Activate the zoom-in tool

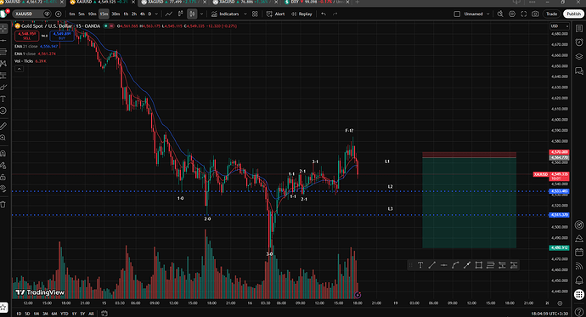(3, 138)
